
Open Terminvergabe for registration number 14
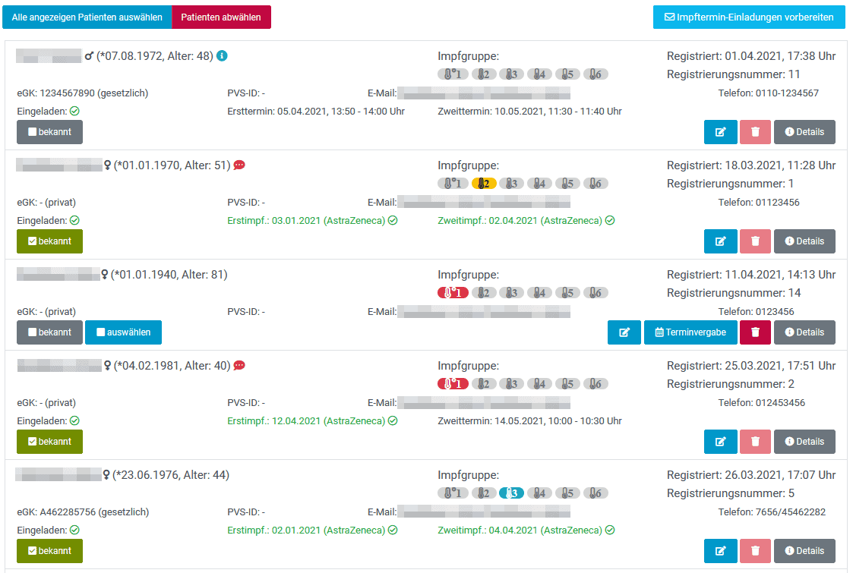[x=690, y=332]
